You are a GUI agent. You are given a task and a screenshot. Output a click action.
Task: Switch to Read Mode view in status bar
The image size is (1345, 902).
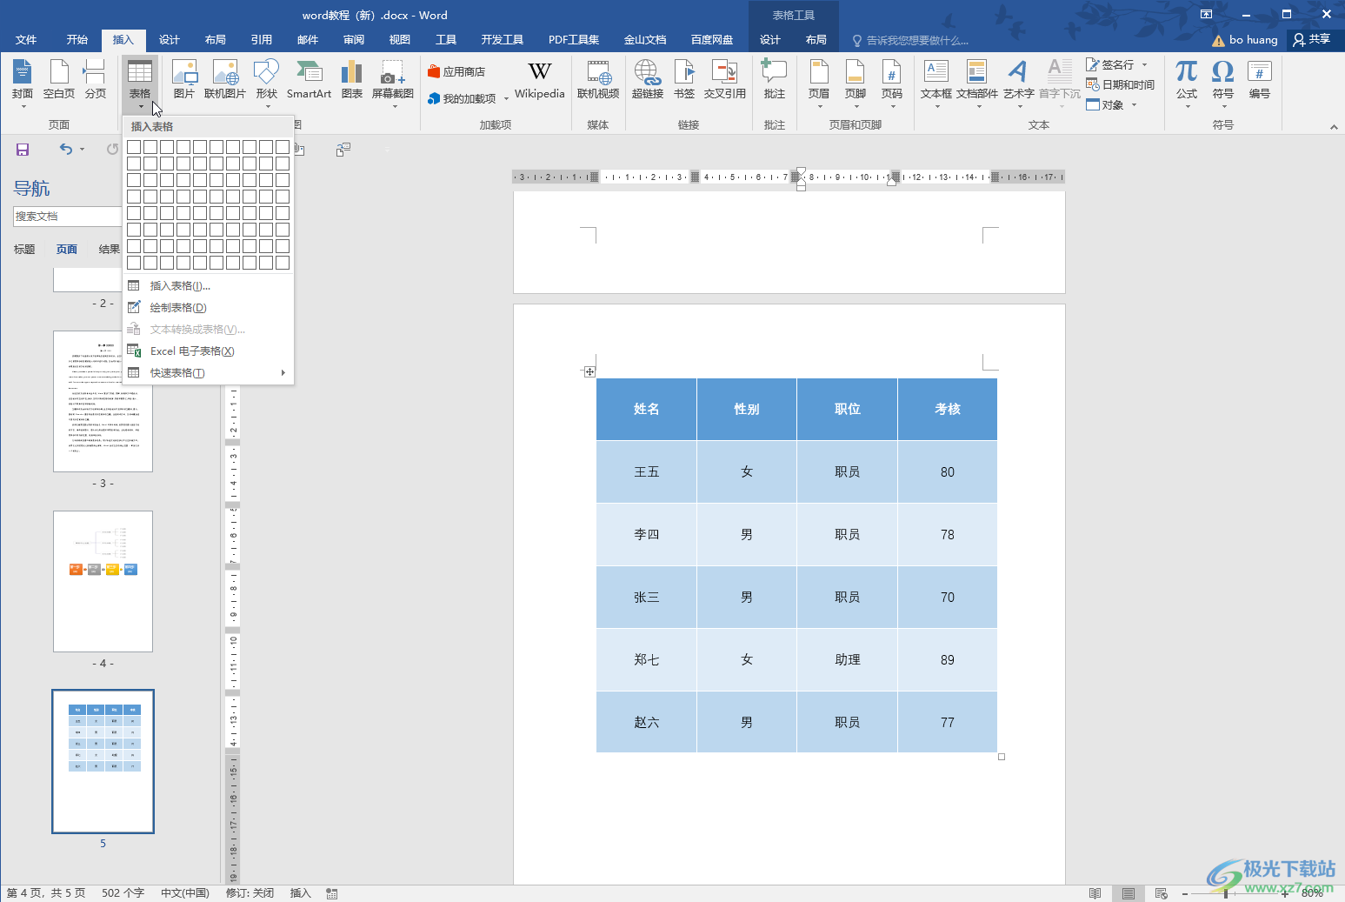(1095, 893)
